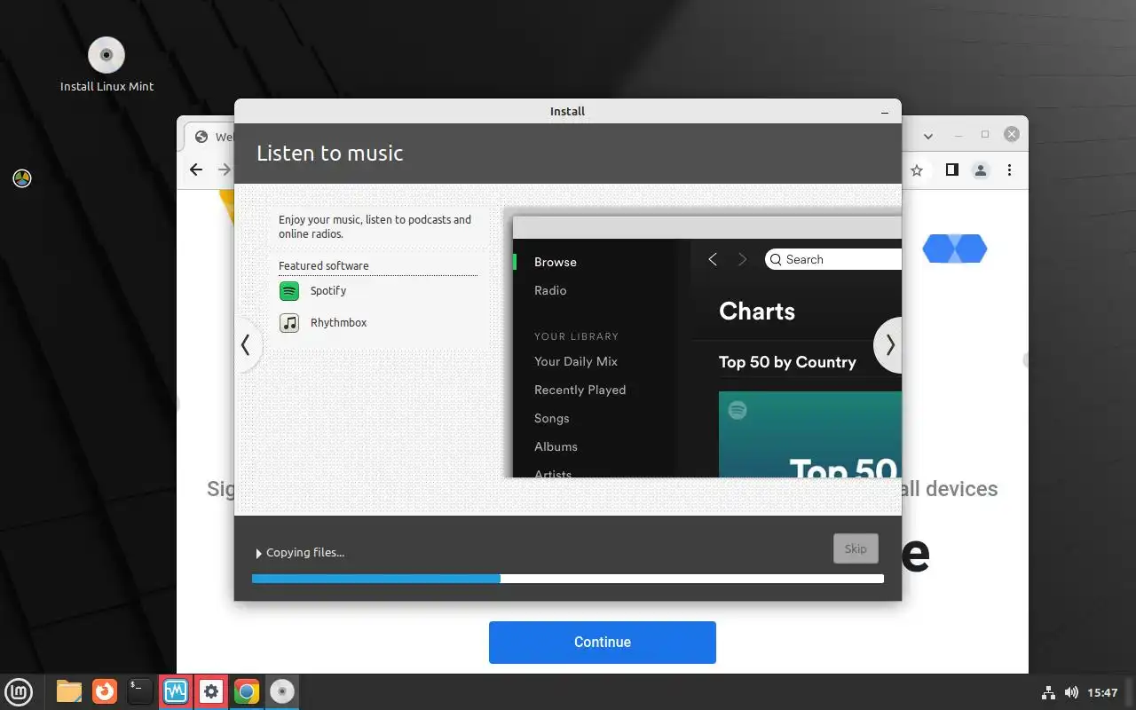Viewport: 1136px width, 710px height.
Task: Go to previous slide with left arrow
Action: [x=246, y=345]
